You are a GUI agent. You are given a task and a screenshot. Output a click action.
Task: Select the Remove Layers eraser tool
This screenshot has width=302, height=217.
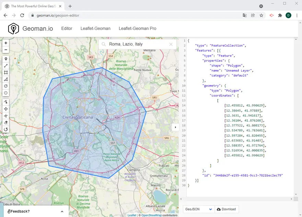point(6,122)
